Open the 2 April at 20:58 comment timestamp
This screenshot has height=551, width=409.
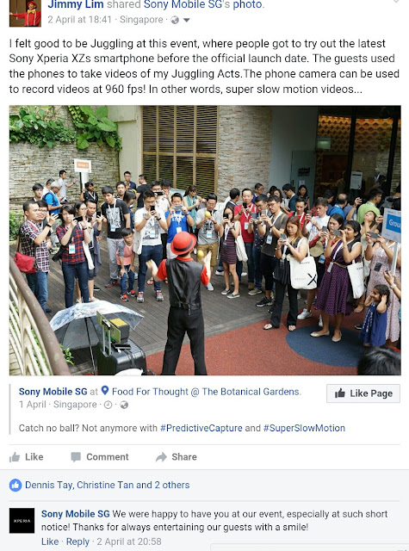pyautogui.click(x=129, y=542)
